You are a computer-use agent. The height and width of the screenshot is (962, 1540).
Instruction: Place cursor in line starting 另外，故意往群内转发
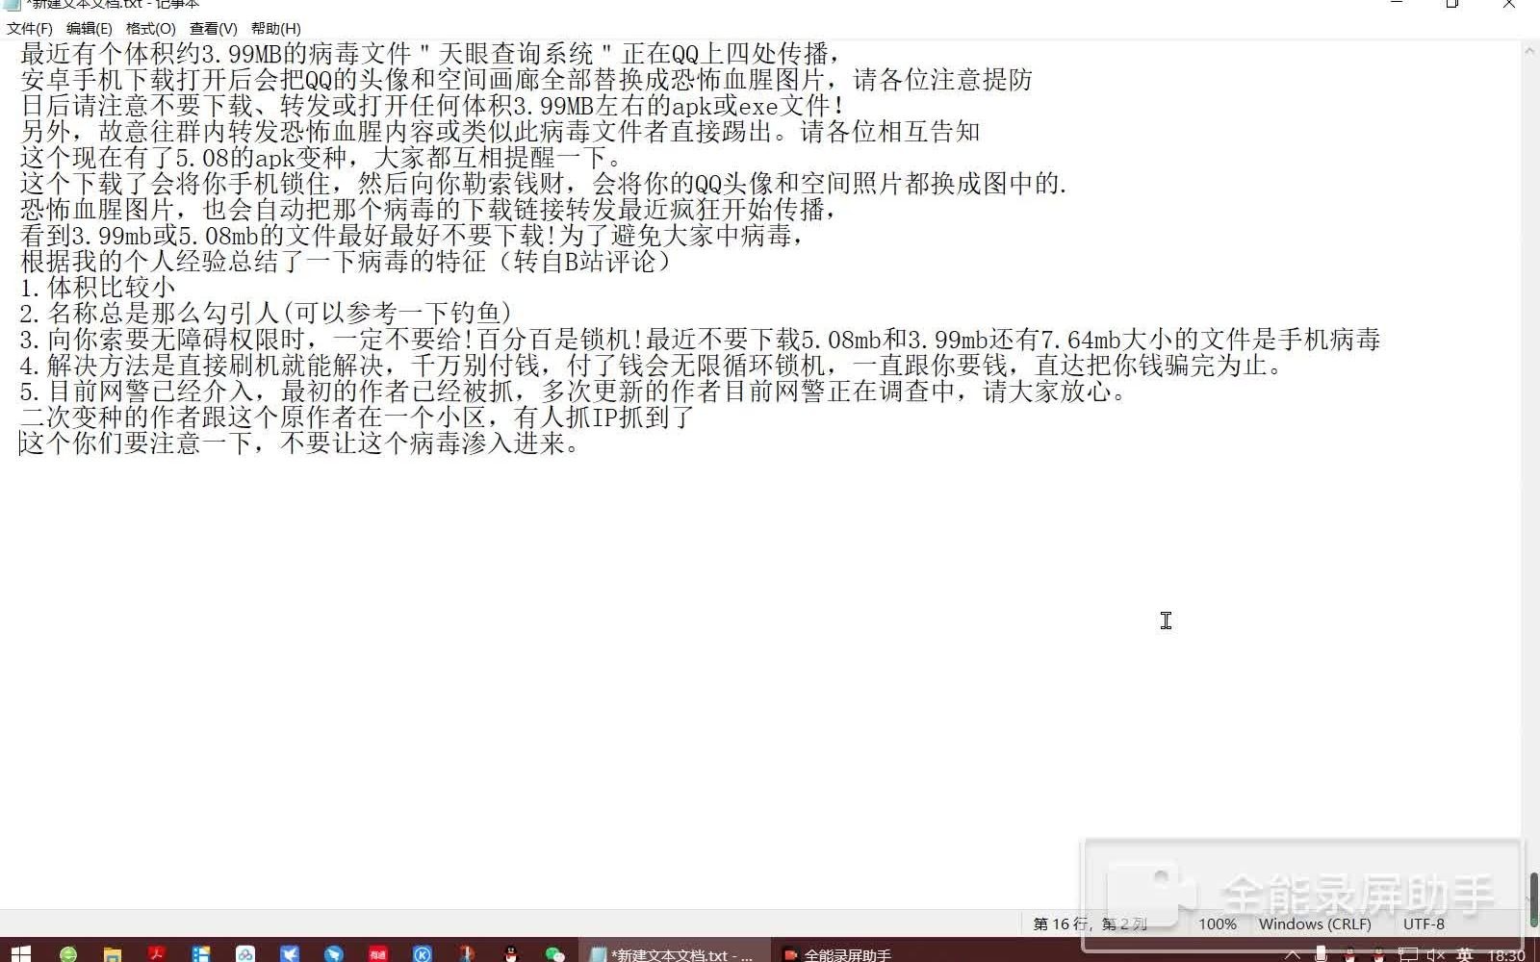[x=500, y=132]
